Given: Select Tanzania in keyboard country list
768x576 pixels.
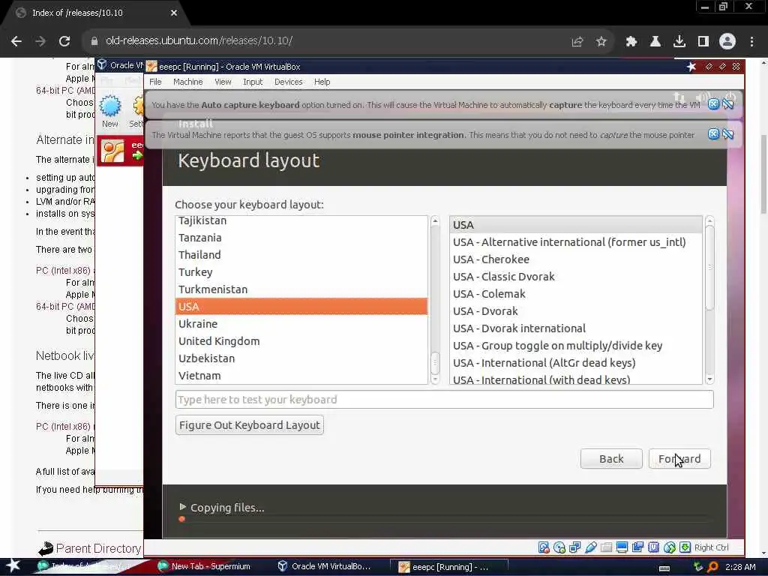Looking at the screenshot, I should (301, 238).
